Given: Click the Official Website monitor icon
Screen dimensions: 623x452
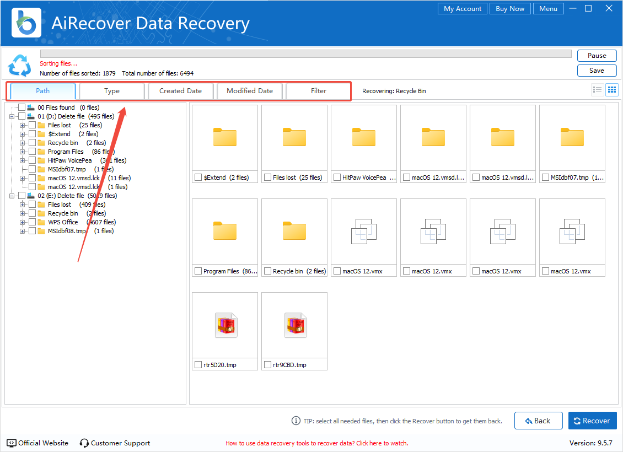Looking at the screenshot, I should click(x=12, y=443).
